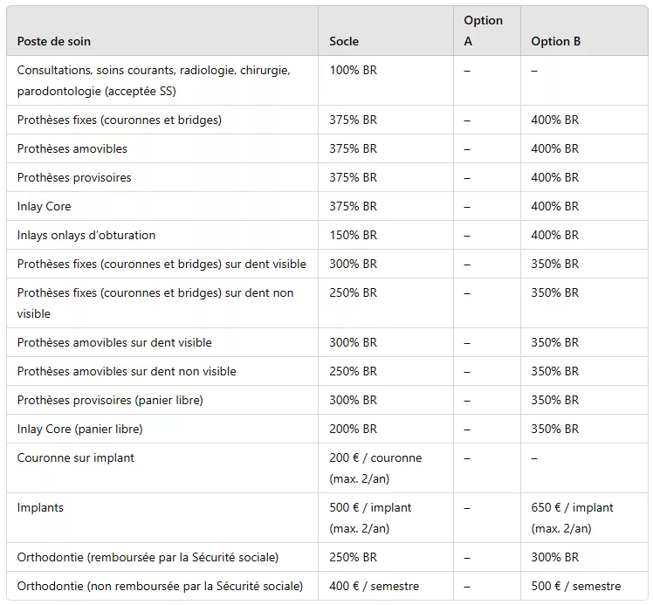Click 'Prothèses provisoires (panier libre)' row label
The height and width of the screenshot is (605, 653).
tap(110, 400)
